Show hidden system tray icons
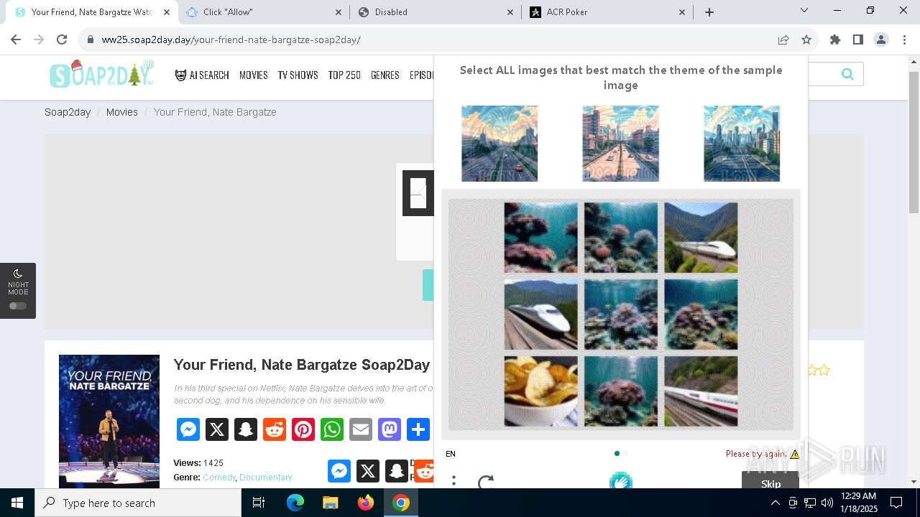 click(x=775, y=503)
